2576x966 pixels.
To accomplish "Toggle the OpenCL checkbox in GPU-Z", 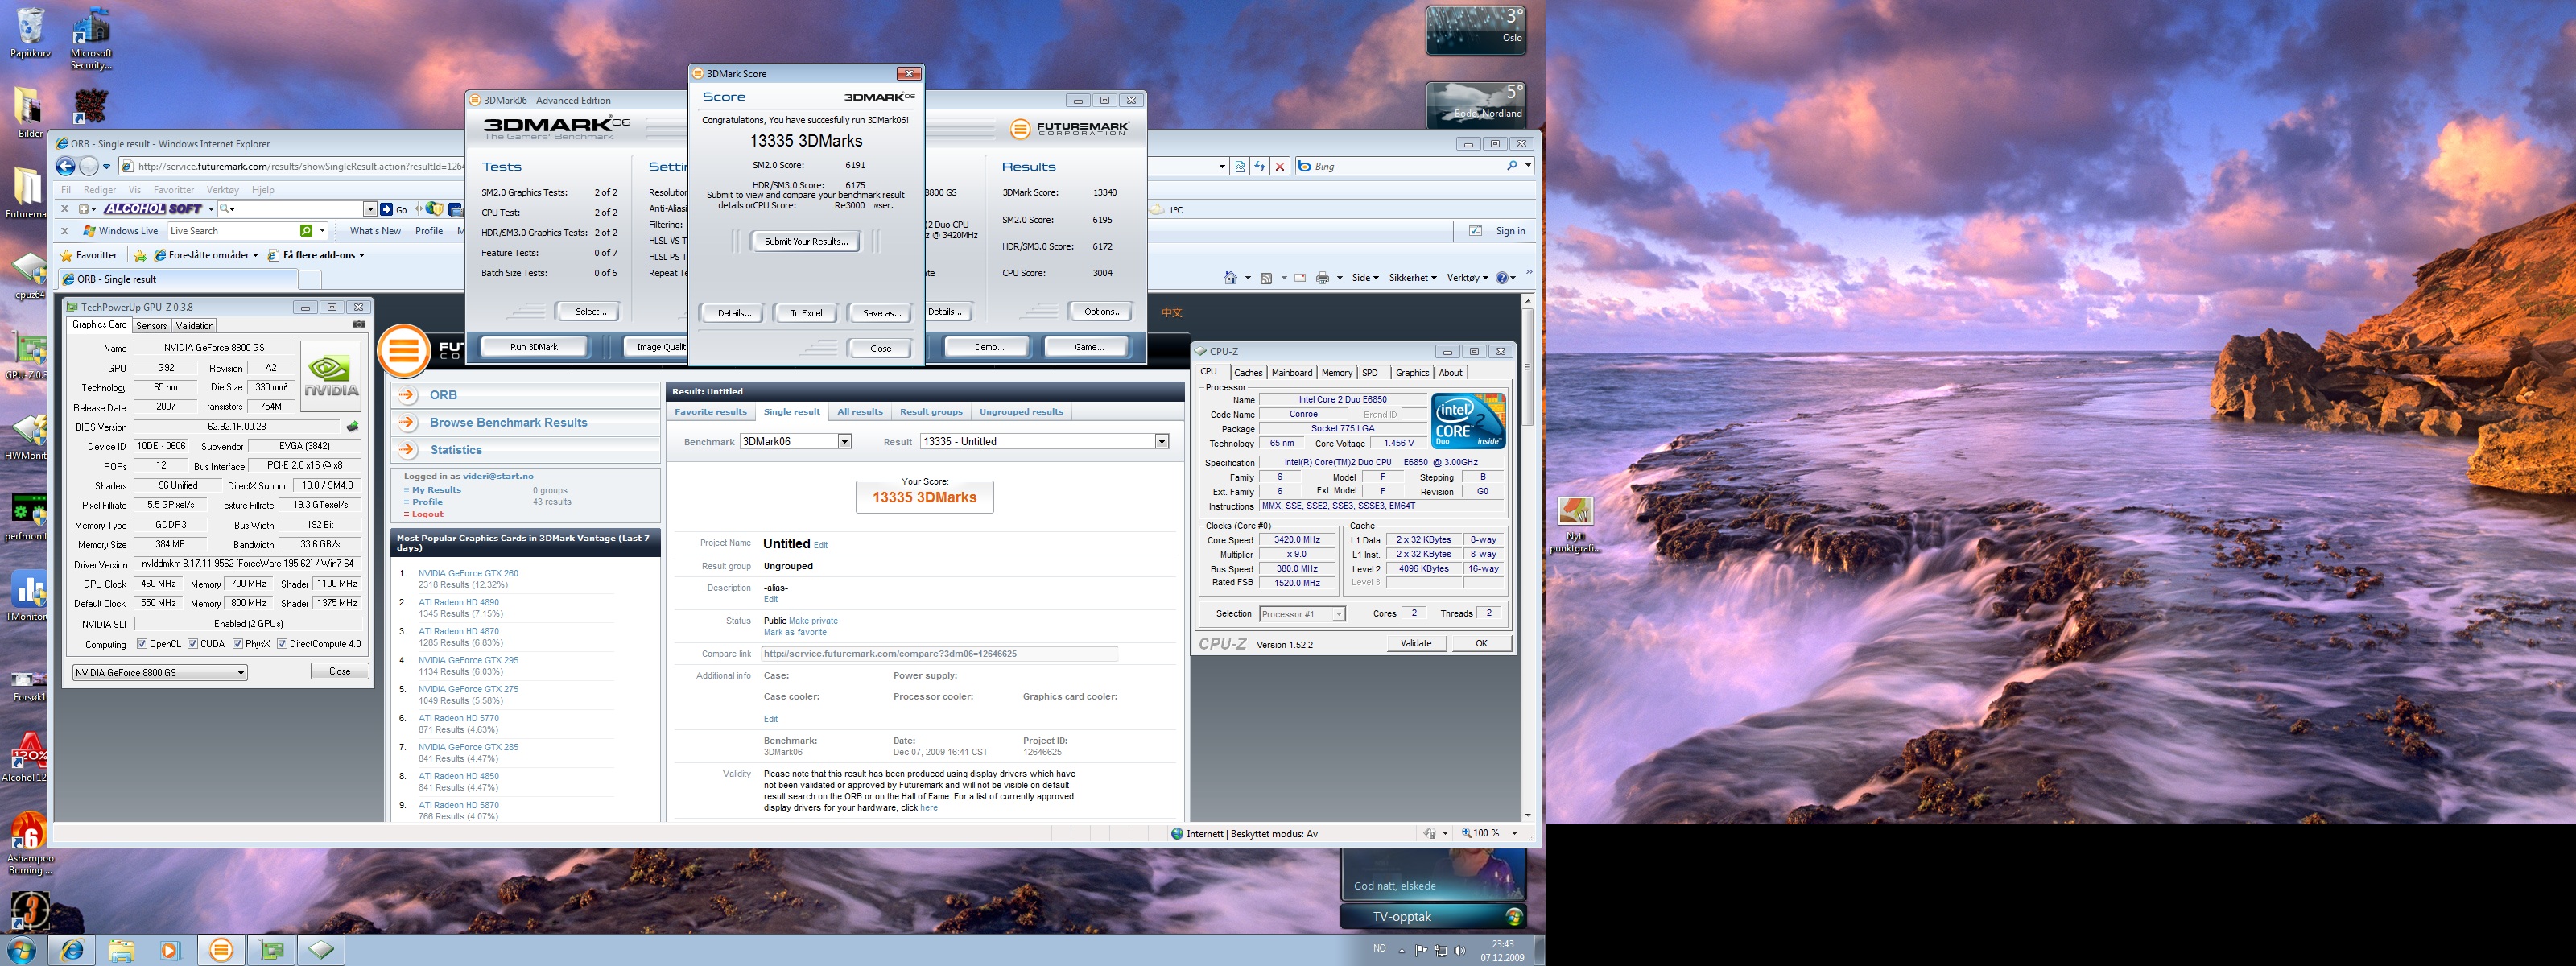I will coord(142,644).
